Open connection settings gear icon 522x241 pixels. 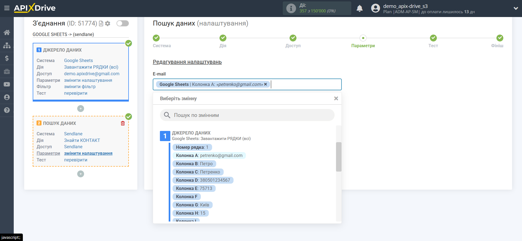108,24
